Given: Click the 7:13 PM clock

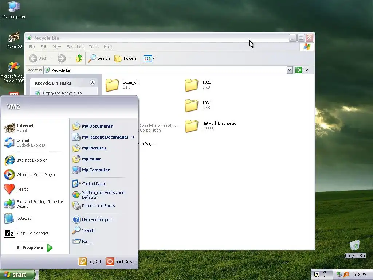Looking at the screenshot, I should pyautogui.click(x=360, y=275).
